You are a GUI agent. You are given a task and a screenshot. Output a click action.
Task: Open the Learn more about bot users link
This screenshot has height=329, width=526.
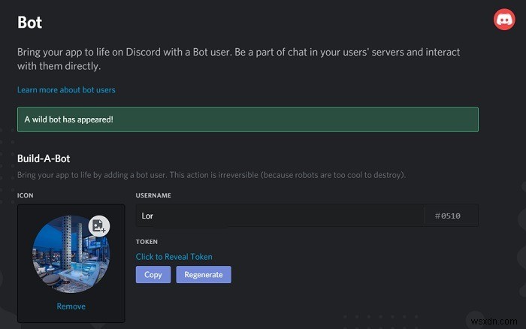click(66, 90)
